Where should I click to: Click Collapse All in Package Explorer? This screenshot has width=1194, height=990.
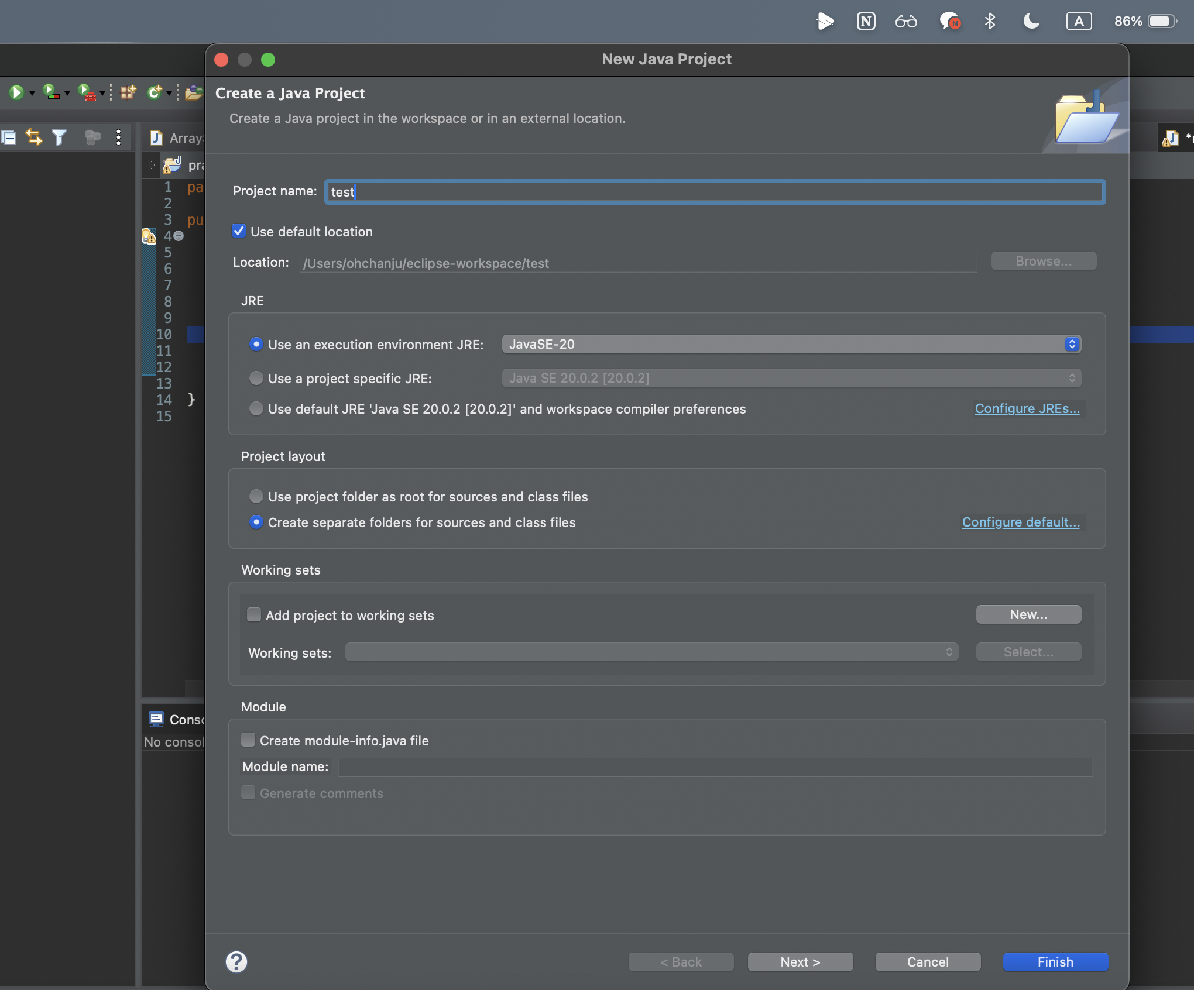click(x=9, y=138)
